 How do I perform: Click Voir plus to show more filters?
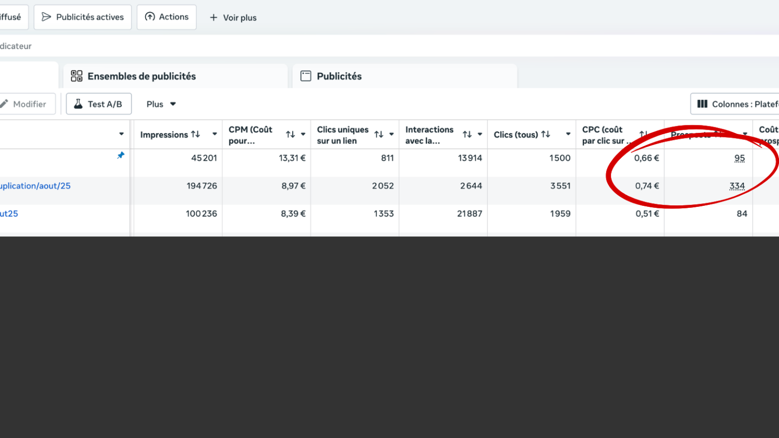(x=233, y=18)
